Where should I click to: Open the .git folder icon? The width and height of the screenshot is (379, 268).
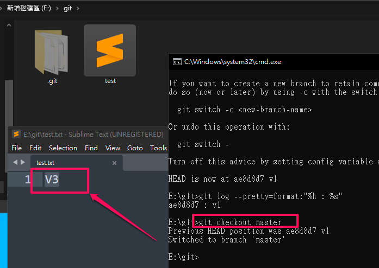[52, 52]
